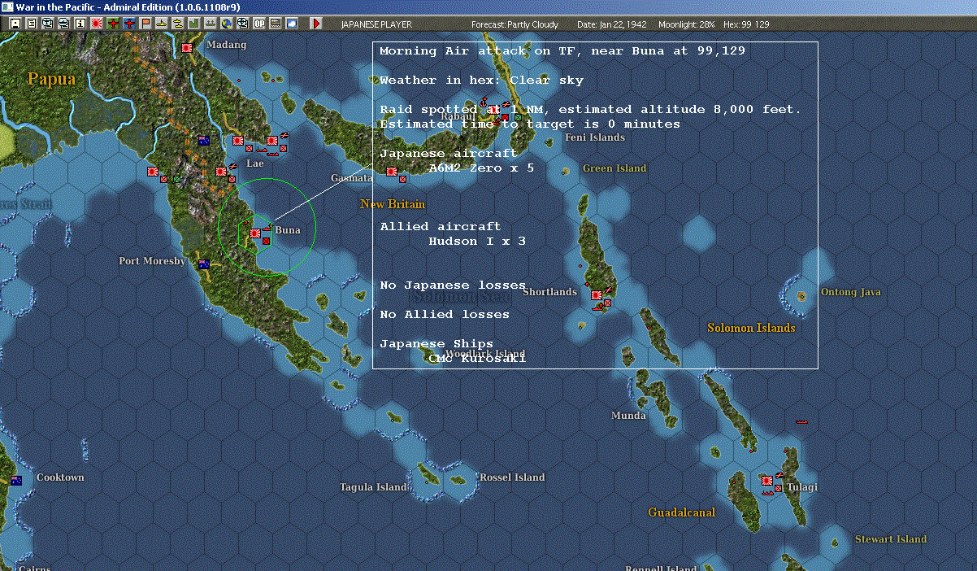Click the blue Earth globe toolbar icon
977x571 pixels.
[227, 24]
